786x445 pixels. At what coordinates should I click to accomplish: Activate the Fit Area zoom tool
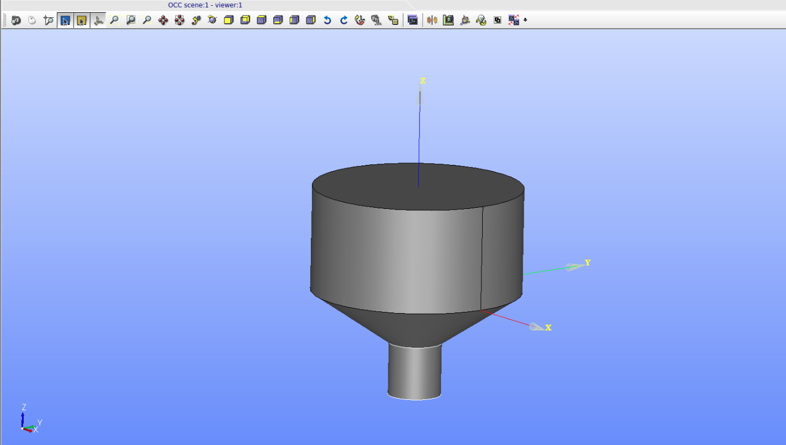click(x=130, y=20)
